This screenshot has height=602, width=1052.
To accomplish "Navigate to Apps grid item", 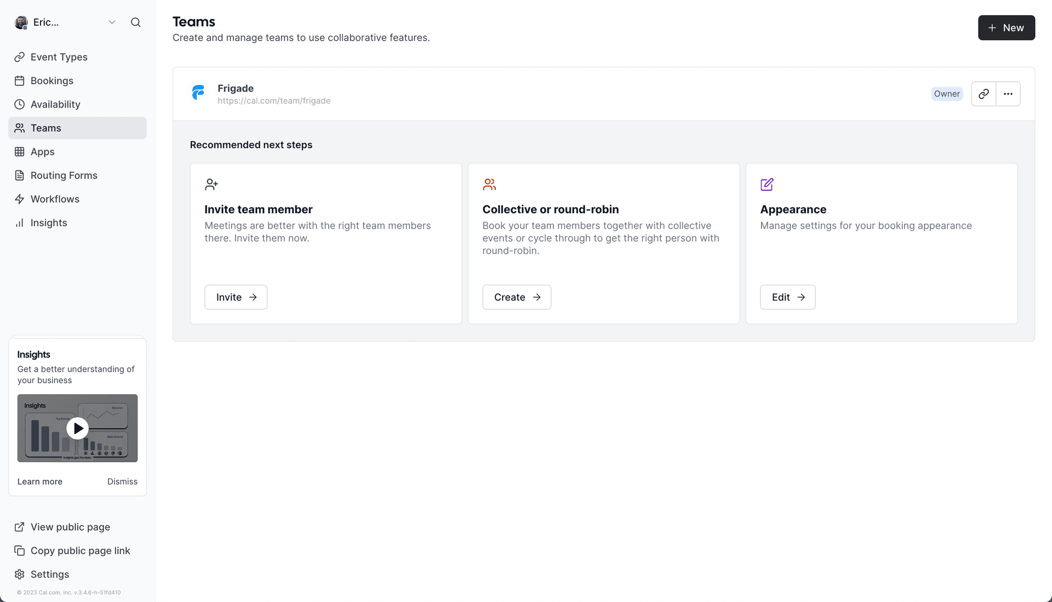I will tap(42, 152).
